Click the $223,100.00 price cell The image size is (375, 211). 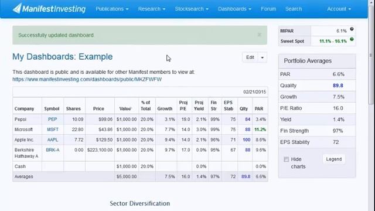pos(100,150)
